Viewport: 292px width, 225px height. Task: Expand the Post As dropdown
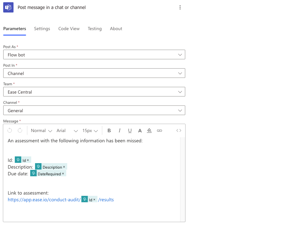point(94,55)
